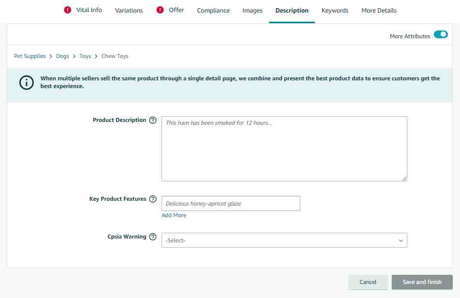This screenshot has width=460, height=298.
Task: Click the Product Description field label
Action: 119,120
